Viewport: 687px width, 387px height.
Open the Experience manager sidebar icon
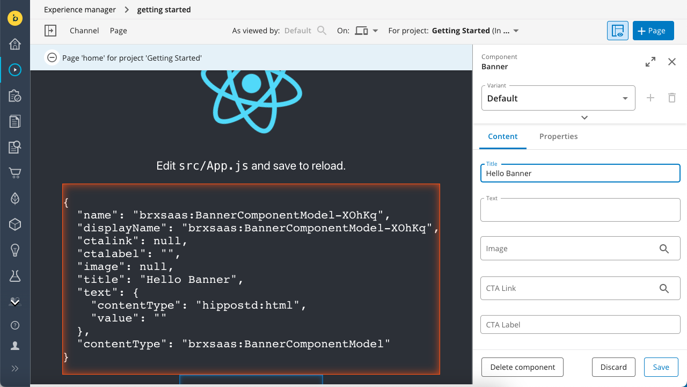[15, 70]
